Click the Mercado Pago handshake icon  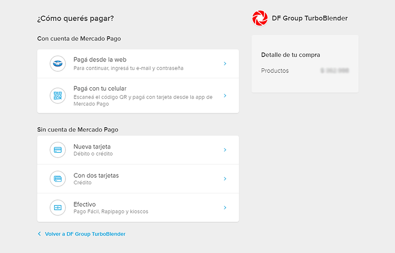point(58,63)
